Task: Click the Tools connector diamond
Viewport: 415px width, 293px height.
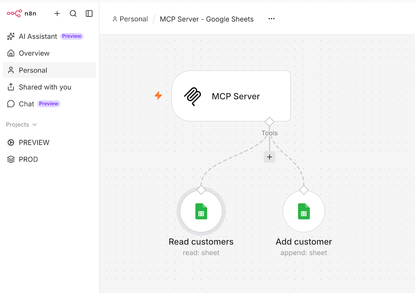Action: pyautogui.click(x=270, y=121)
